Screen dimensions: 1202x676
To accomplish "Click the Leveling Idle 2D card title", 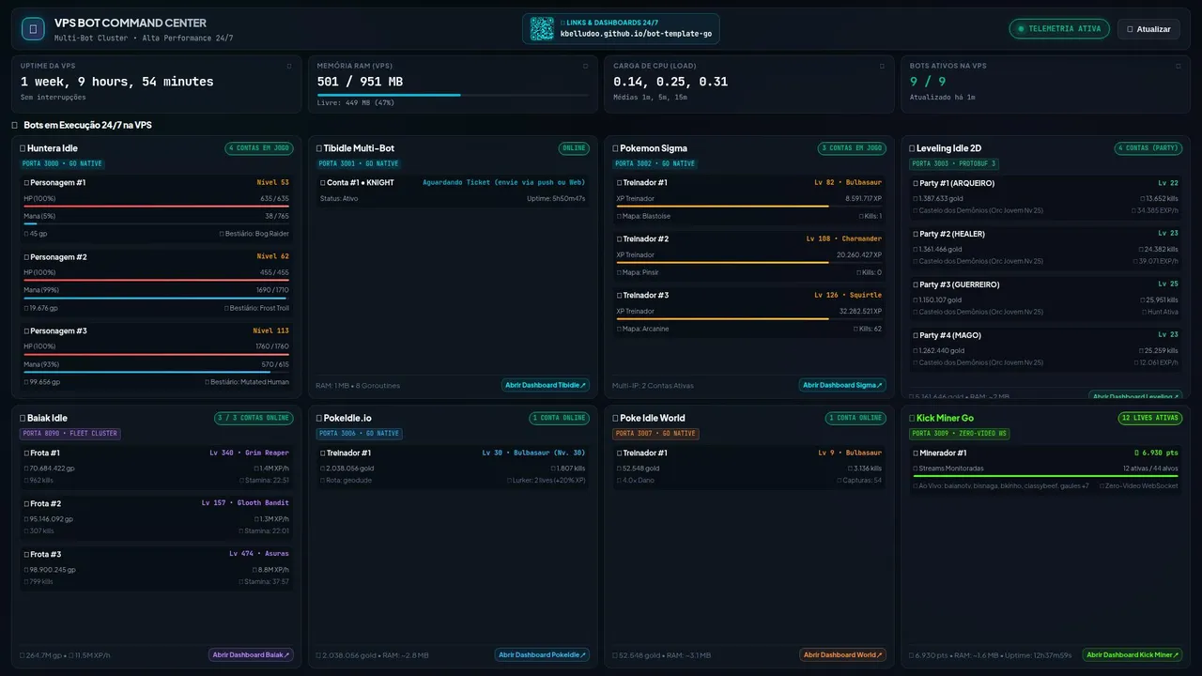I will [948, 148].
